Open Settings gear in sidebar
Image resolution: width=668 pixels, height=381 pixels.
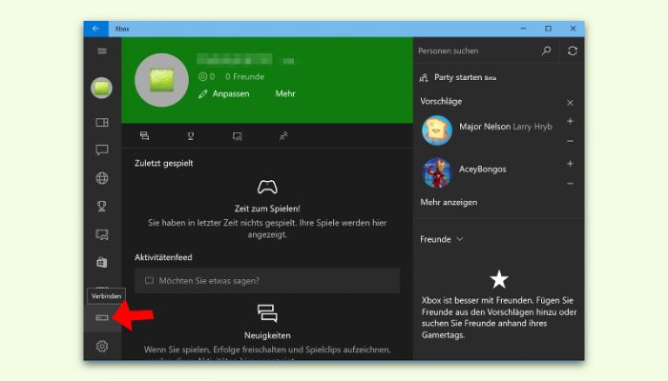click(102, 346)
